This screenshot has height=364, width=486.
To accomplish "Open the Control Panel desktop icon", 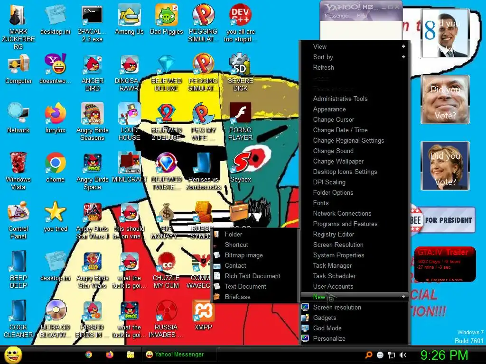I will point(19,220).
